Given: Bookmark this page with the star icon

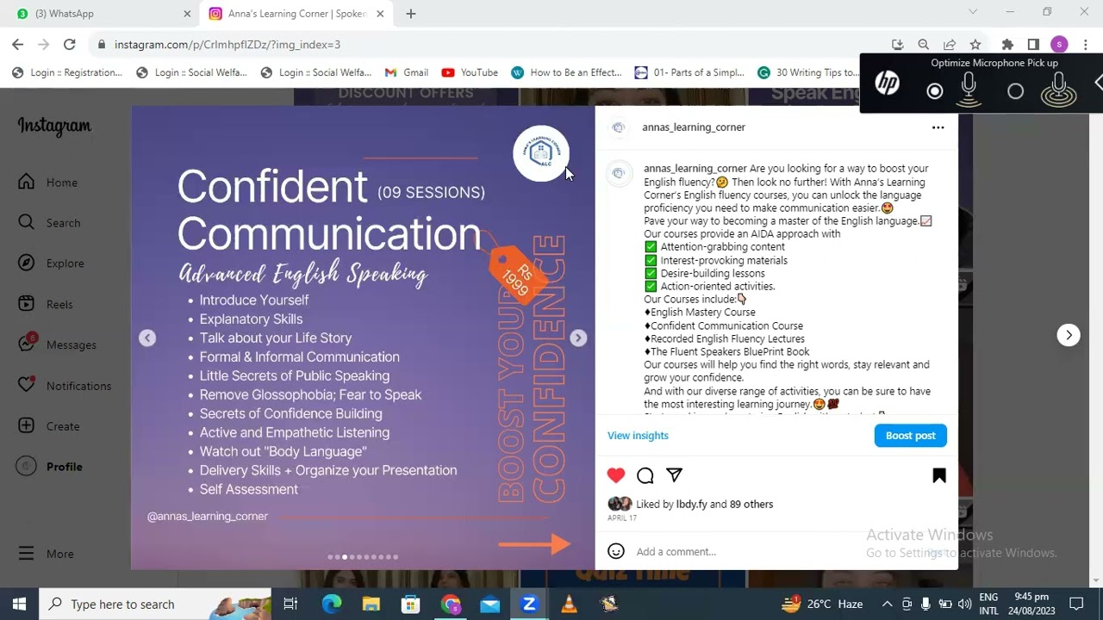Looking at the screenshot, I should coord(975,45).
